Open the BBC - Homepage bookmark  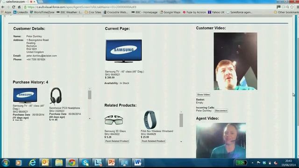(144, 12)
